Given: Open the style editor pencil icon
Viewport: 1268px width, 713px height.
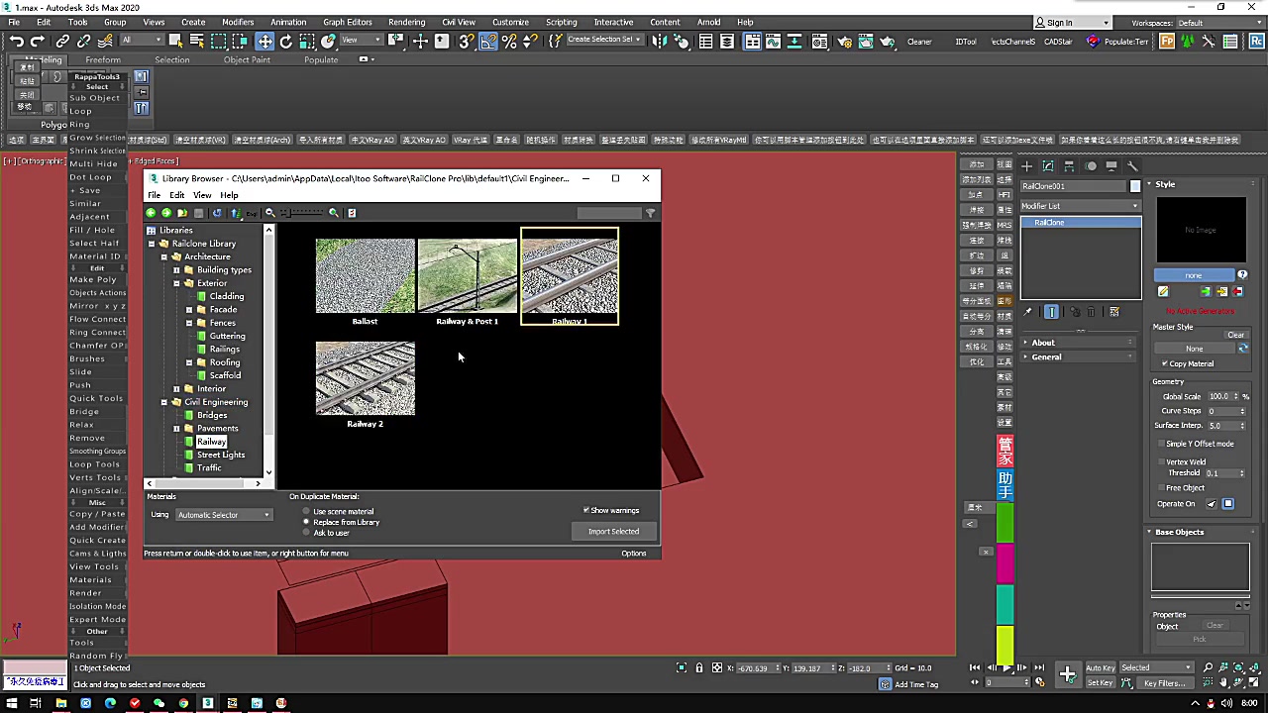Looking at the screenshot, I should coord(1163,291).
